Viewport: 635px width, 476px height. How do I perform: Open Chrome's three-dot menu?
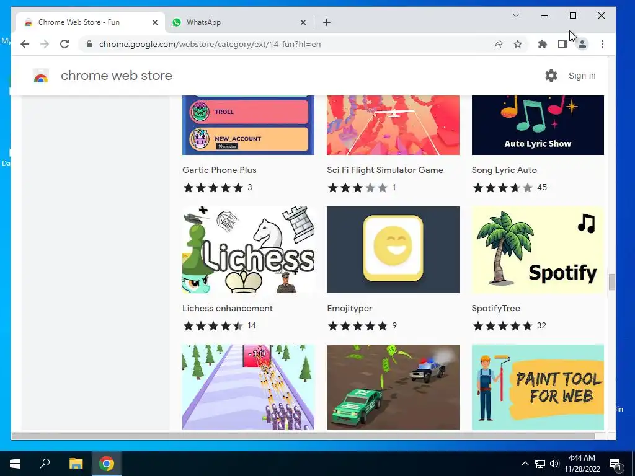(x=602, y=44)
